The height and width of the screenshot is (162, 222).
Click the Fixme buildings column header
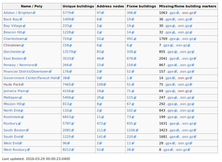pos(141,6)
